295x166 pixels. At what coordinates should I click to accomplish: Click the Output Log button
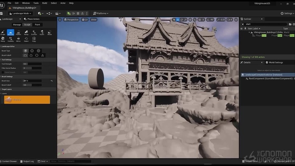(28, 161)
